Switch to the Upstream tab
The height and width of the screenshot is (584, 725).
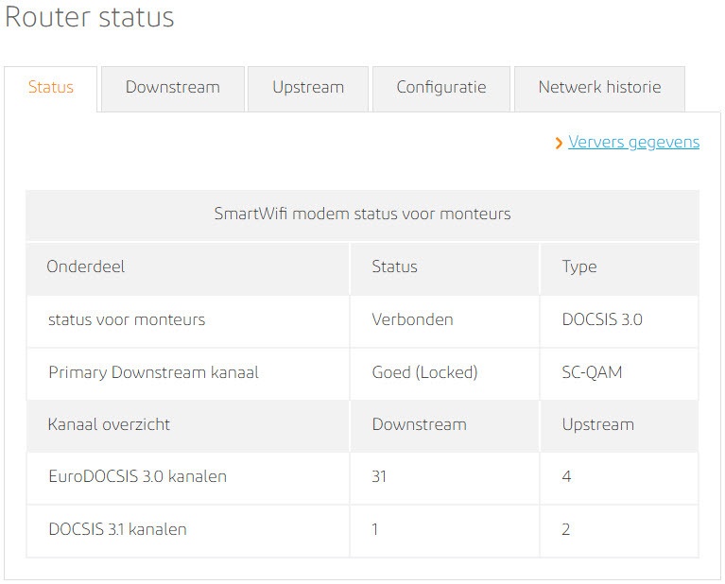click(308, 88)
